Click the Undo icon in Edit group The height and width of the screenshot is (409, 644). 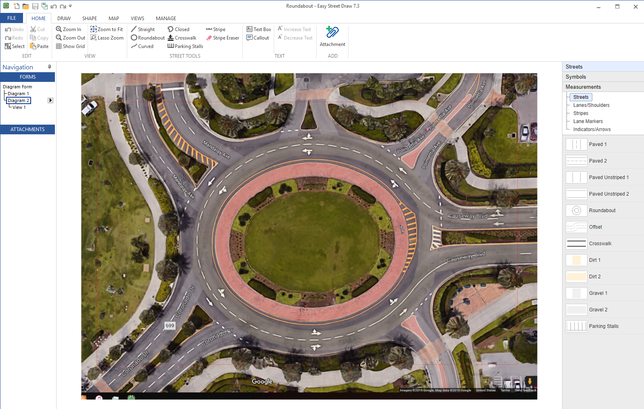[8, 29]
